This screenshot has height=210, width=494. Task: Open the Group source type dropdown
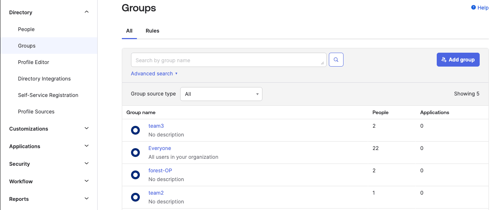221,94
